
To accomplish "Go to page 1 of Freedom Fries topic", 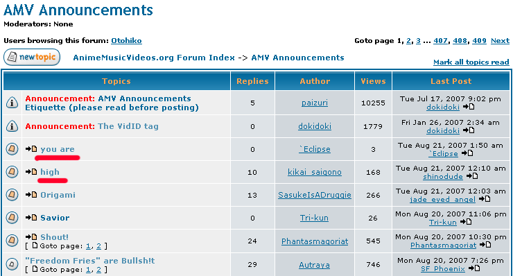I will coord(88,270).
